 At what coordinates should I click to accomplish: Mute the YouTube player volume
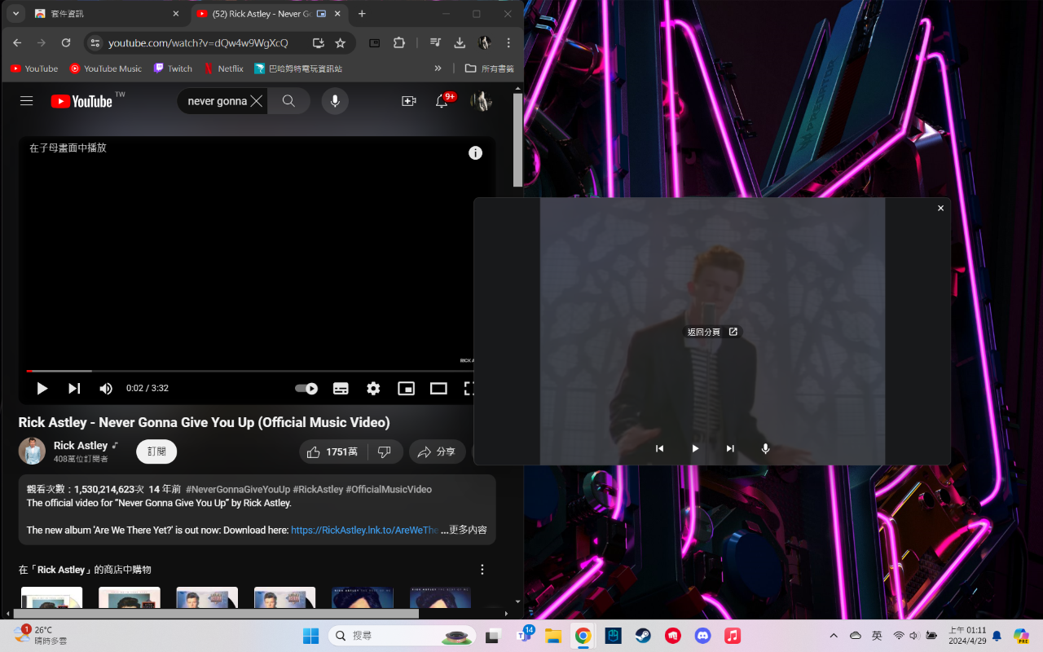[x=106, y=389]
